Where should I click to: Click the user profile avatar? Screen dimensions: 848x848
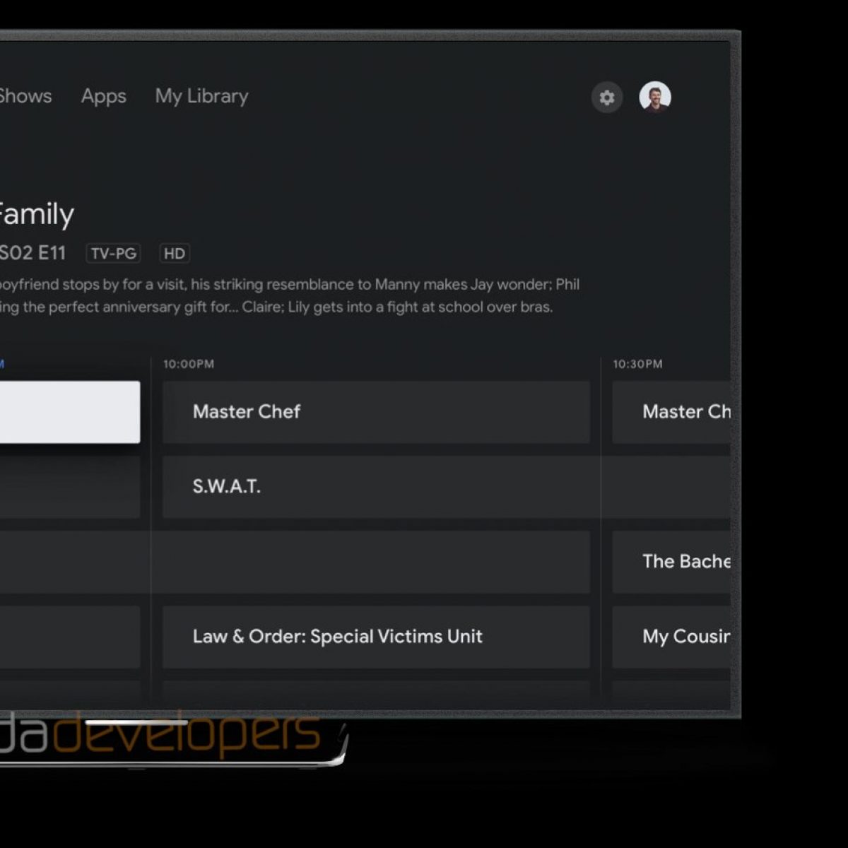tap(654, 97)
